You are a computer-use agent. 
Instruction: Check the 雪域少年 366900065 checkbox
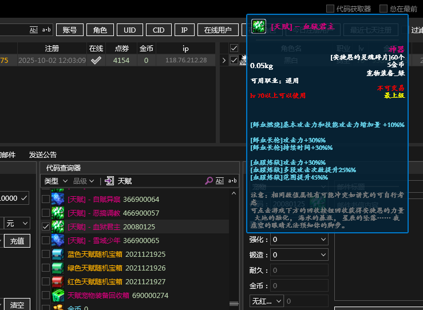(x=46, y=240)
